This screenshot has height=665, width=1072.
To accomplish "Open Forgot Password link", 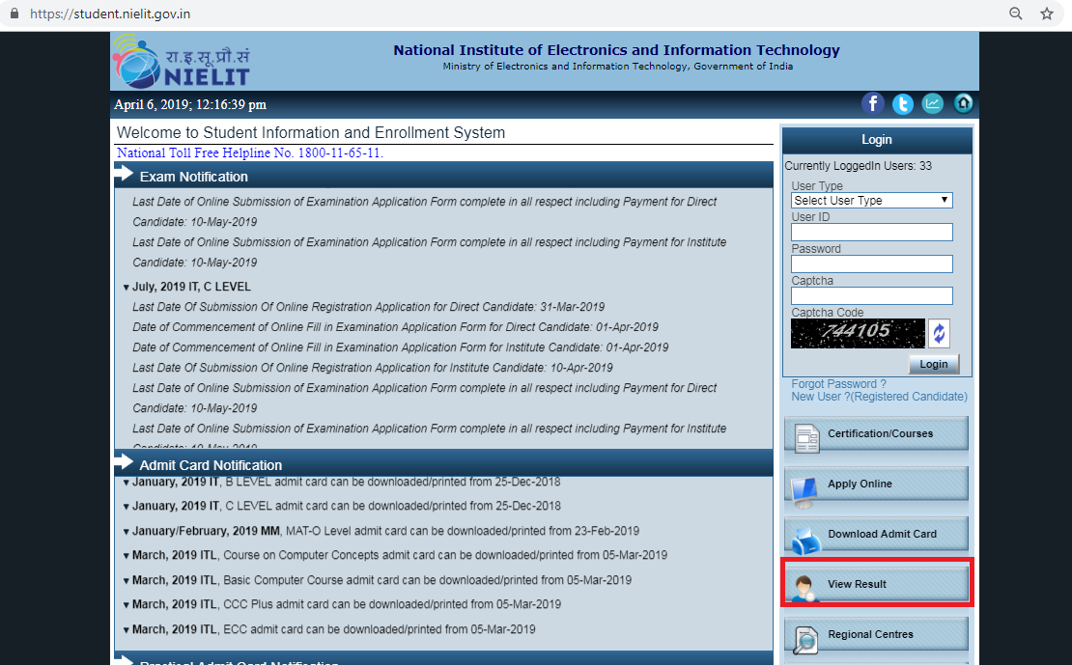I will [838, 384].
